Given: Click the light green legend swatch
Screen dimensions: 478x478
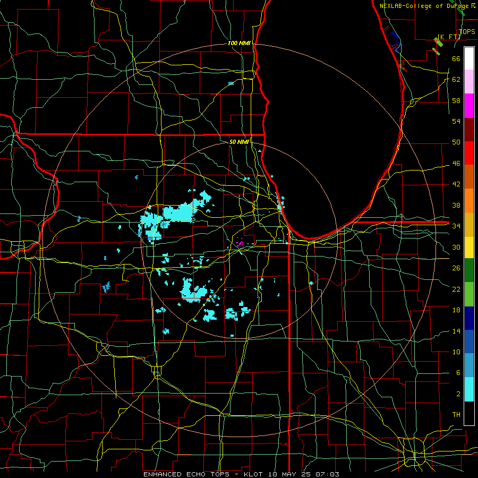Looking at the screenshot, I should click(469, 294).
